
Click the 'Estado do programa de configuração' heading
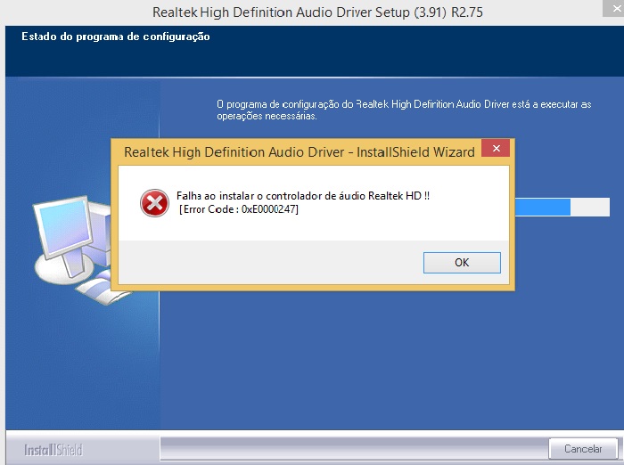(x=115, y=37)
